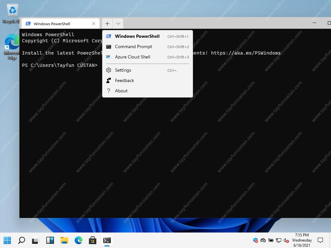Click the https://aka.ms/PSWindows link text
The width and height of the screenshot is (331, 248).
pos(246,53)
